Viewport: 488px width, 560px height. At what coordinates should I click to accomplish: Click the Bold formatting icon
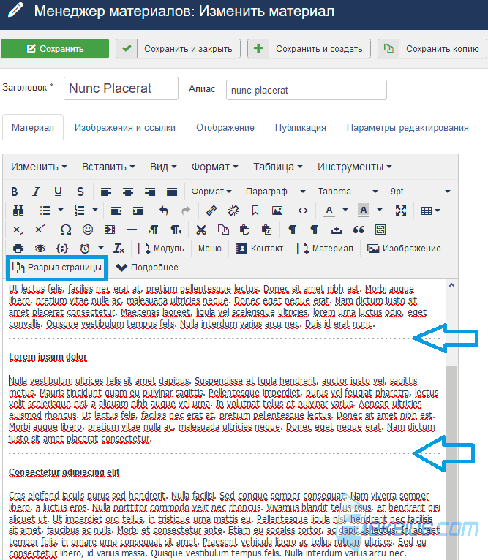(15, 192)
